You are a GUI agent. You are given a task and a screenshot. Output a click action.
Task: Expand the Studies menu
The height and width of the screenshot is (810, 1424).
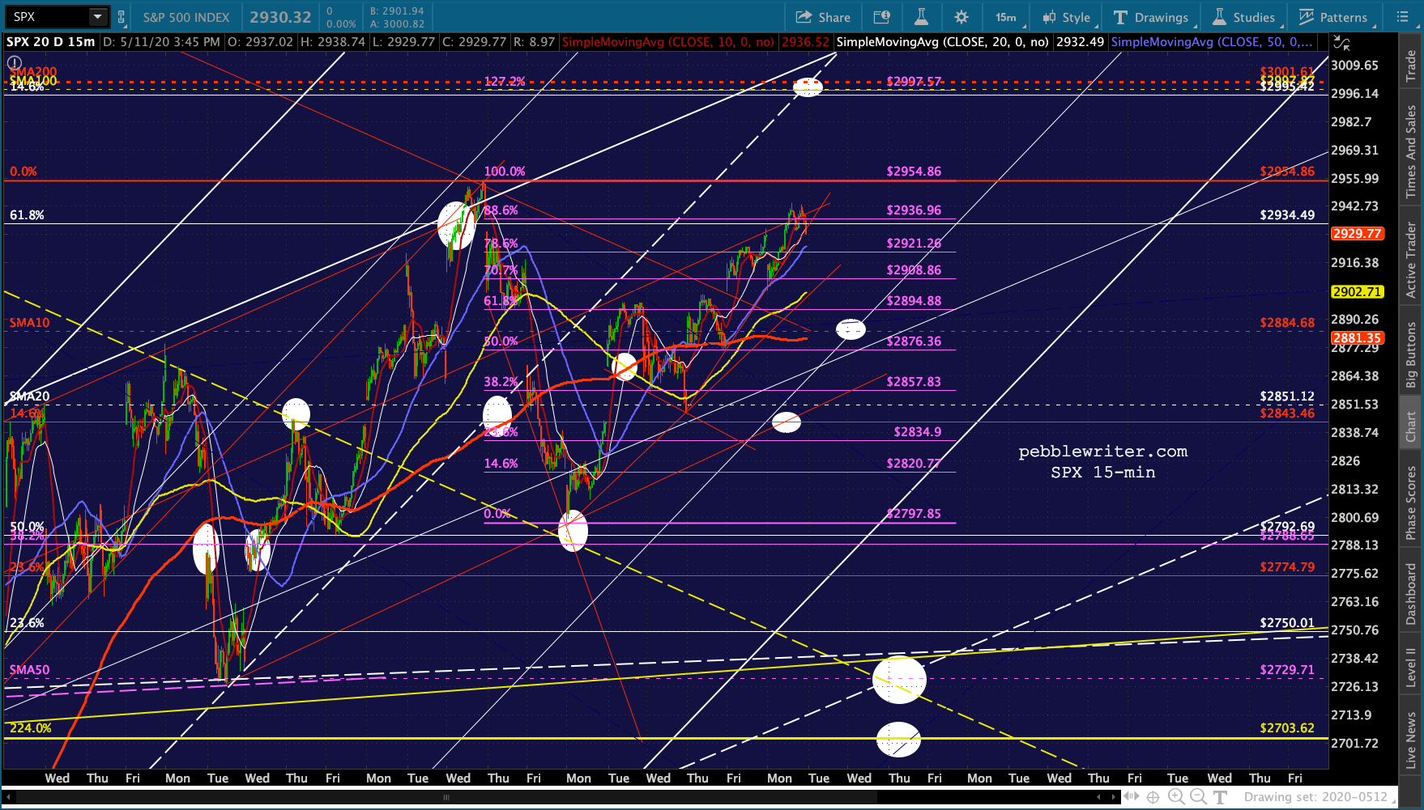(1246, 17)
